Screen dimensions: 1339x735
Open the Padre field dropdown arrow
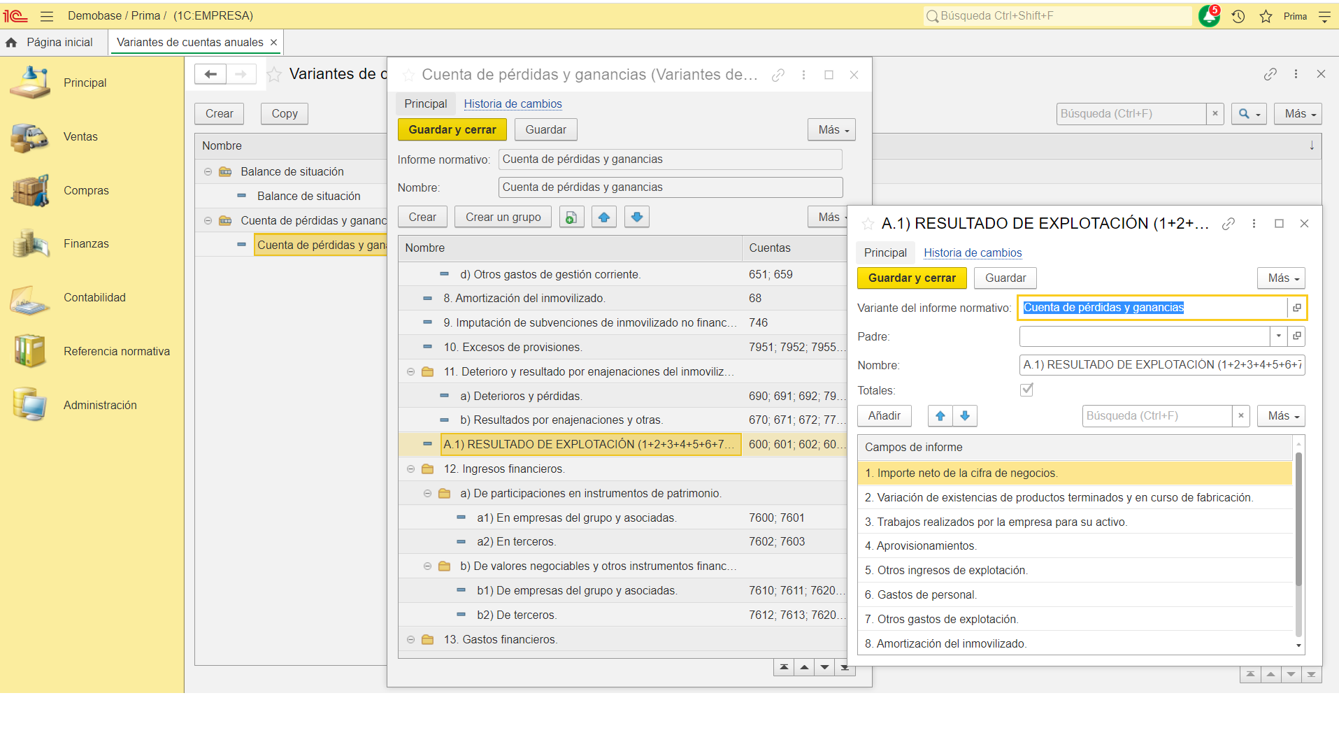point(1278,336)
